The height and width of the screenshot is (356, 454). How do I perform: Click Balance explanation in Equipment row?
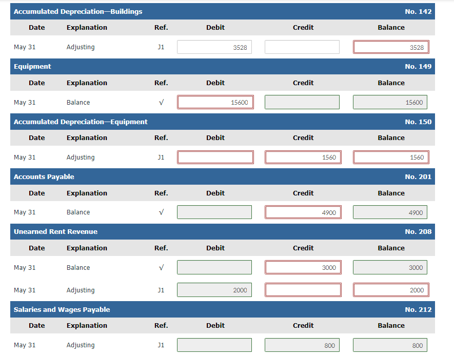click(x=78, y=103)
